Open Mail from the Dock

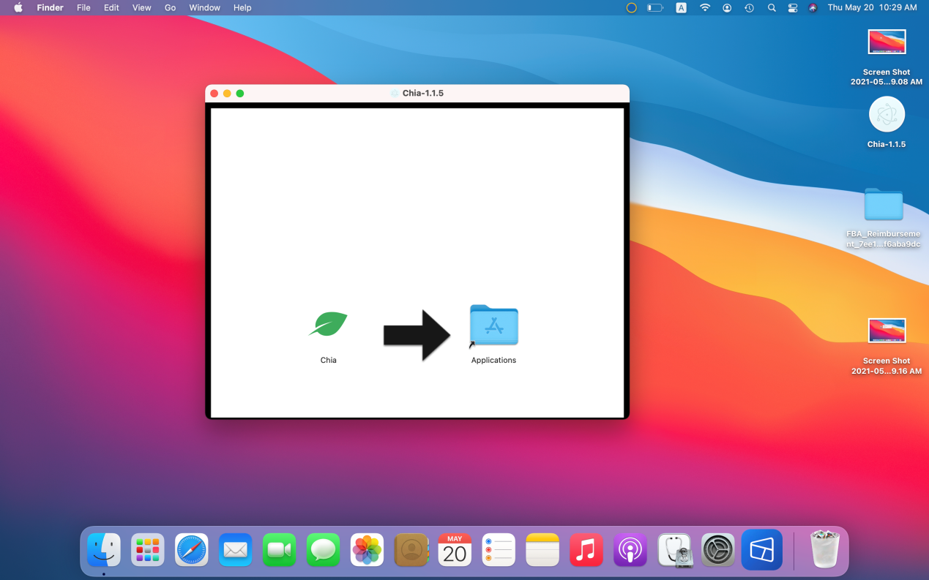pyautogui.click(x=236, y=550)
